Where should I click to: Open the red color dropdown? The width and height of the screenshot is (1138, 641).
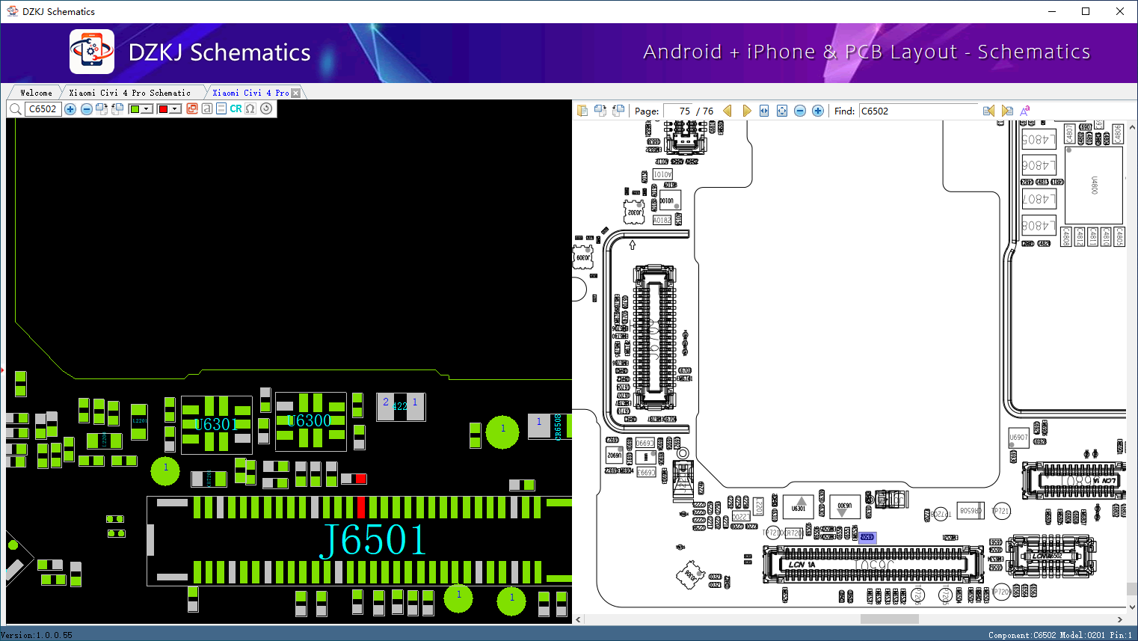[x=175, y=109]
